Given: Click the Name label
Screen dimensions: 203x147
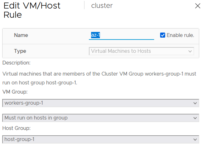Looking at the screenshot, I should point(21,35).
